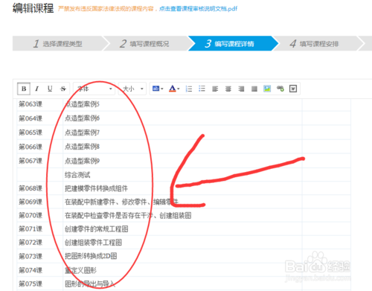Open the 大小 font size dropdown
This screenshot has height=291, width=372.
[x=132, y=89]
